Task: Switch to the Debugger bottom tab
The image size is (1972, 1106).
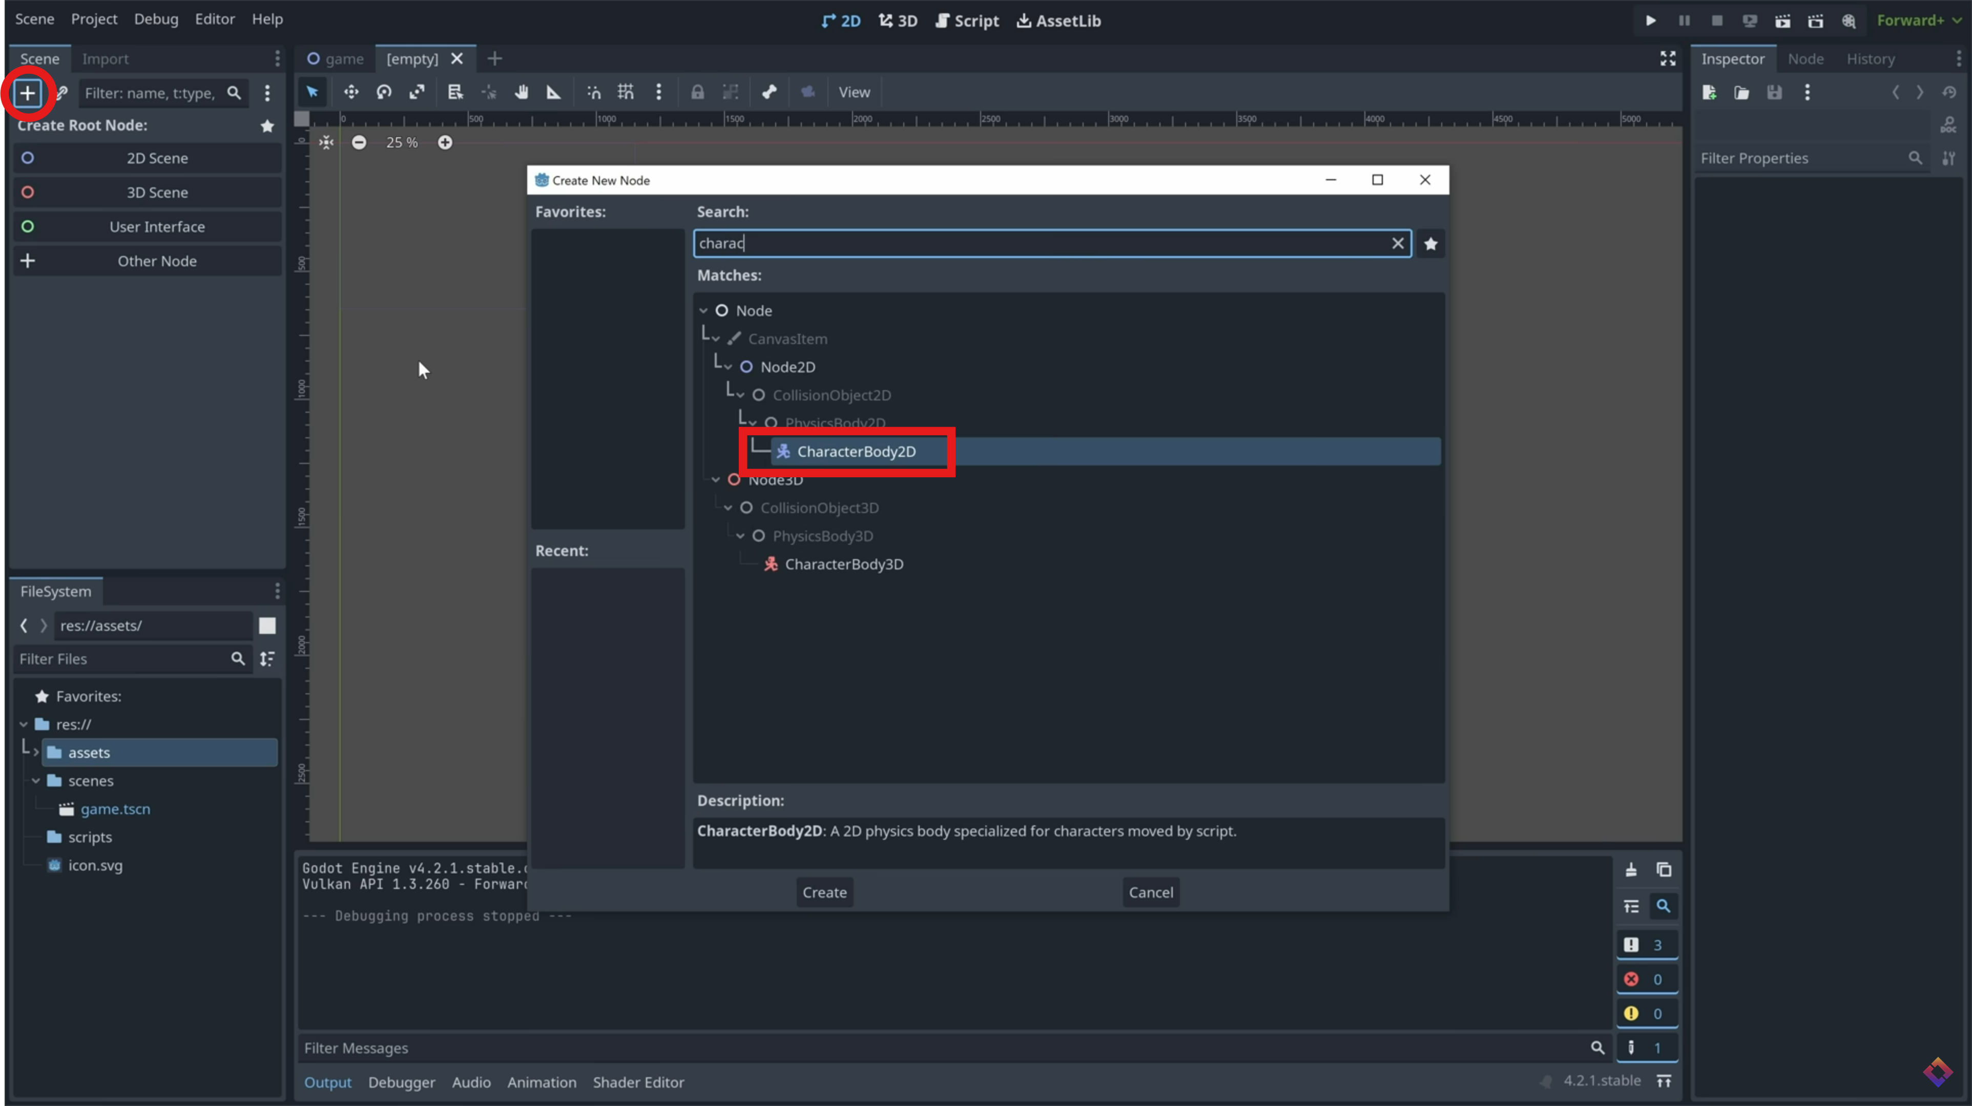Action: click(x=401, y=1082)
